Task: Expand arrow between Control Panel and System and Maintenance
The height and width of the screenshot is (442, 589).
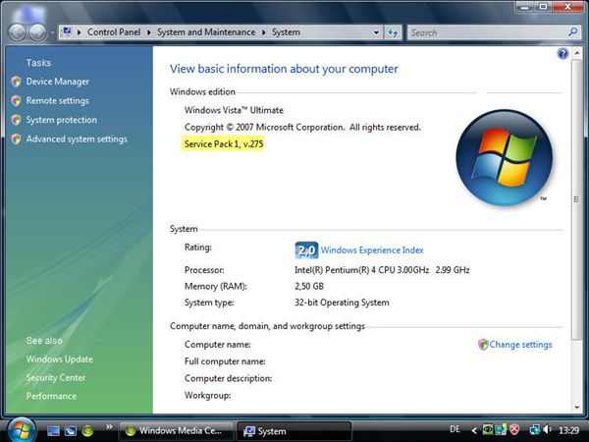Action: point(149,32)
